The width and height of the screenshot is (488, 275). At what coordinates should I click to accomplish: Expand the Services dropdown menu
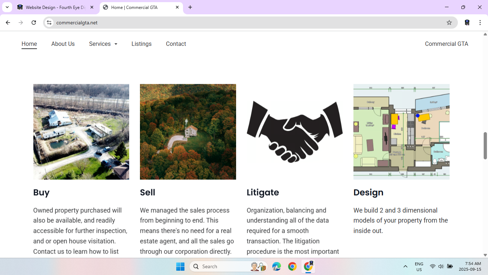103,44
